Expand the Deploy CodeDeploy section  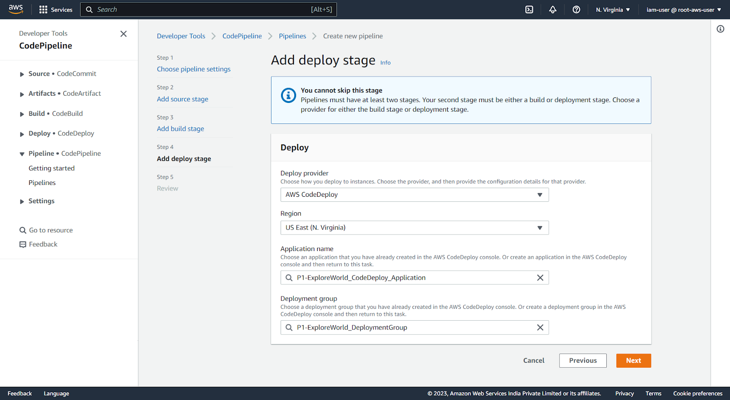[x=21, y=134]
